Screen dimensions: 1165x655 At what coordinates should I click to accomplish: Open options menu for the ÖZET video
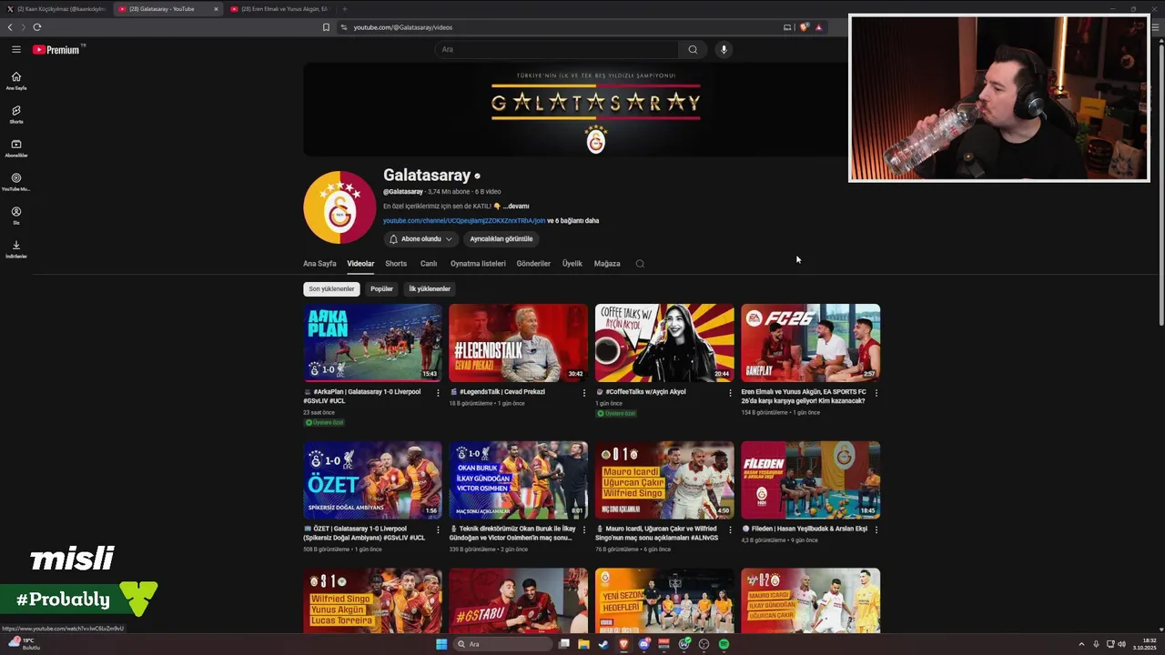tap(438, 529)
